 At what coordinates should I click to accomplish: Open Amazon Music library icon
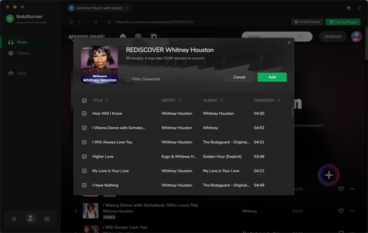point(154,36)
